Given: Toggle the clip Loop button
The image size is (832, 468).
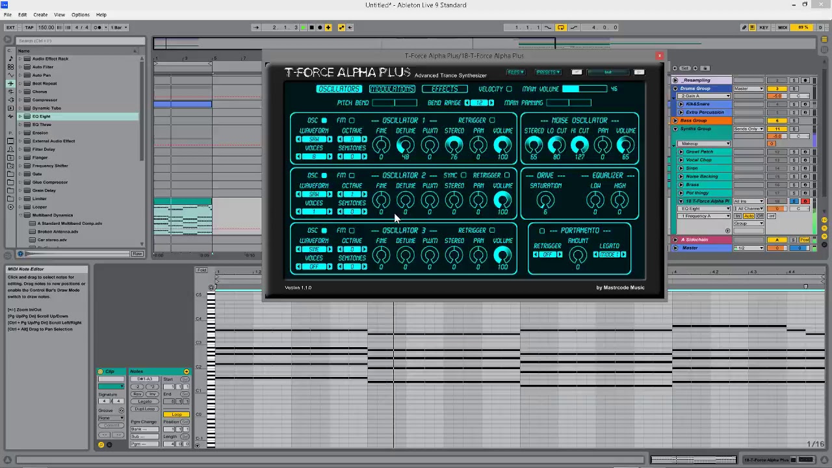Looking at the screenshot, I should click(175, 415).
